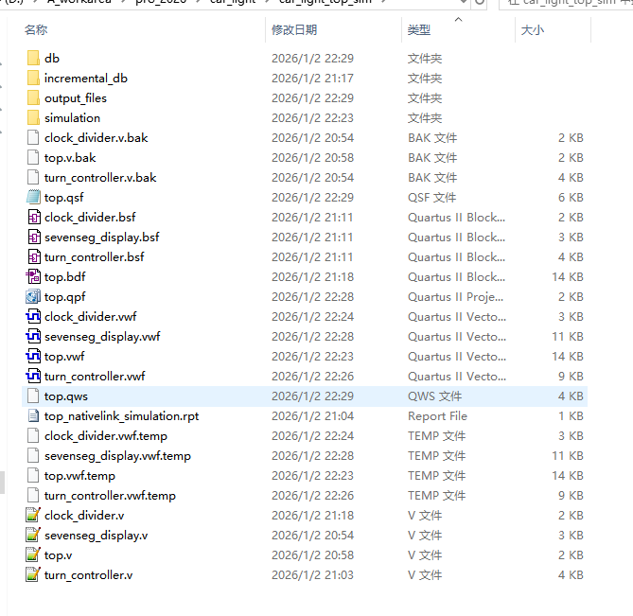Click 2026/1/2 21:04 date of report file
Viewport: 633px width, 616px height.
coord(312,415)
